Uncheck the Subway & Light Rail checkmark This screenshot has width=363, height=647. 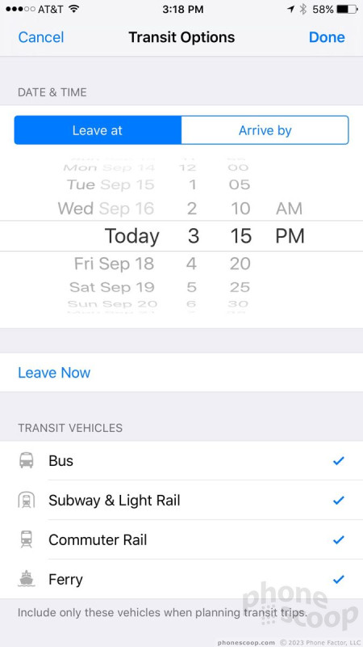(338, 500)
